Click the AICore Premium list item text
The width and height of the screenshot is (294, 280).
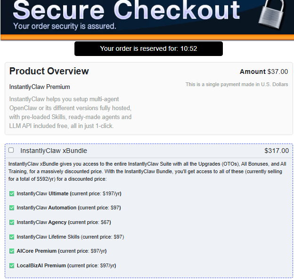pos(62,251)
